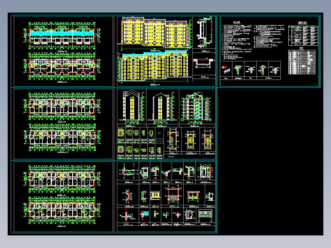Viewport: 331px width, 248px height.
Task: Select the table with green dots
Action: 303,36
